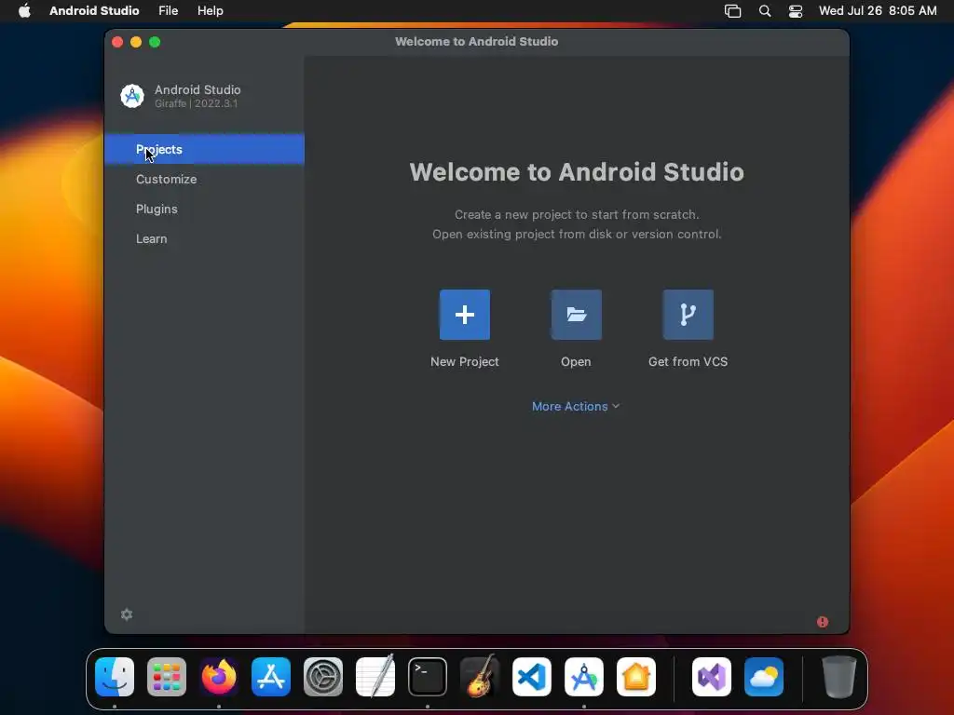Close the Welcome to Android Studio window
The width and height of the screenshot is (954, 715).
tap(117, 42)
